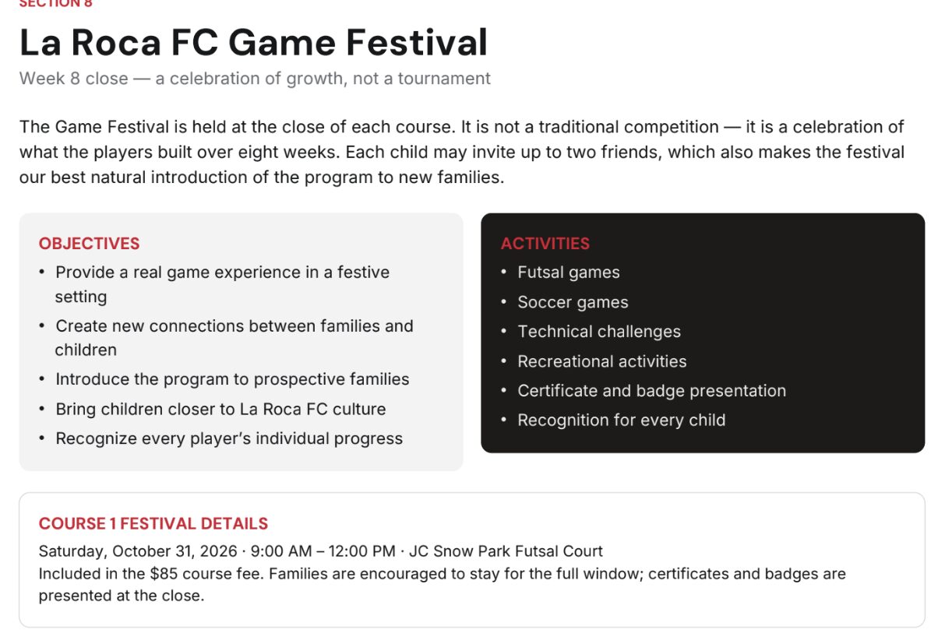The width and height of the screenshot is (945, 637).
Task: Select the Section 8 label
Action: pos(55,4)
